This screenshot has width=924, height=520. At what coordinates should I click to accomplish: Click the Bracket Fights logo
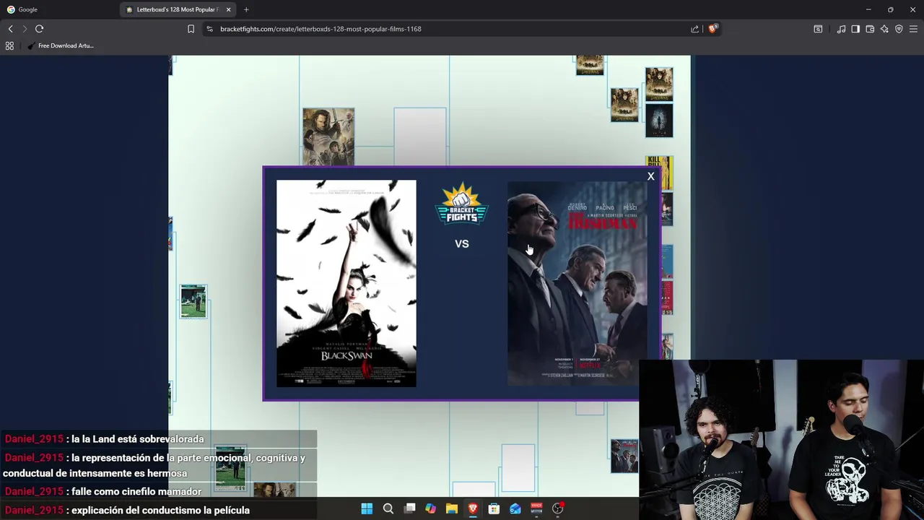pos(462,204)
